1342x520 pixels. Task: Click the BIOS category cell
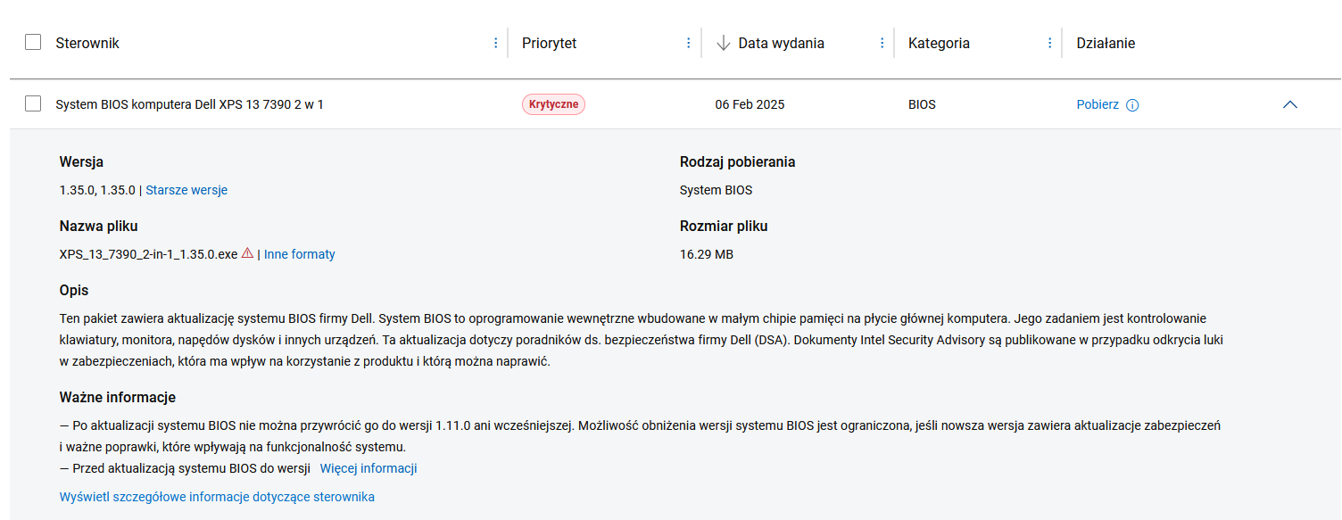(922, 104)
